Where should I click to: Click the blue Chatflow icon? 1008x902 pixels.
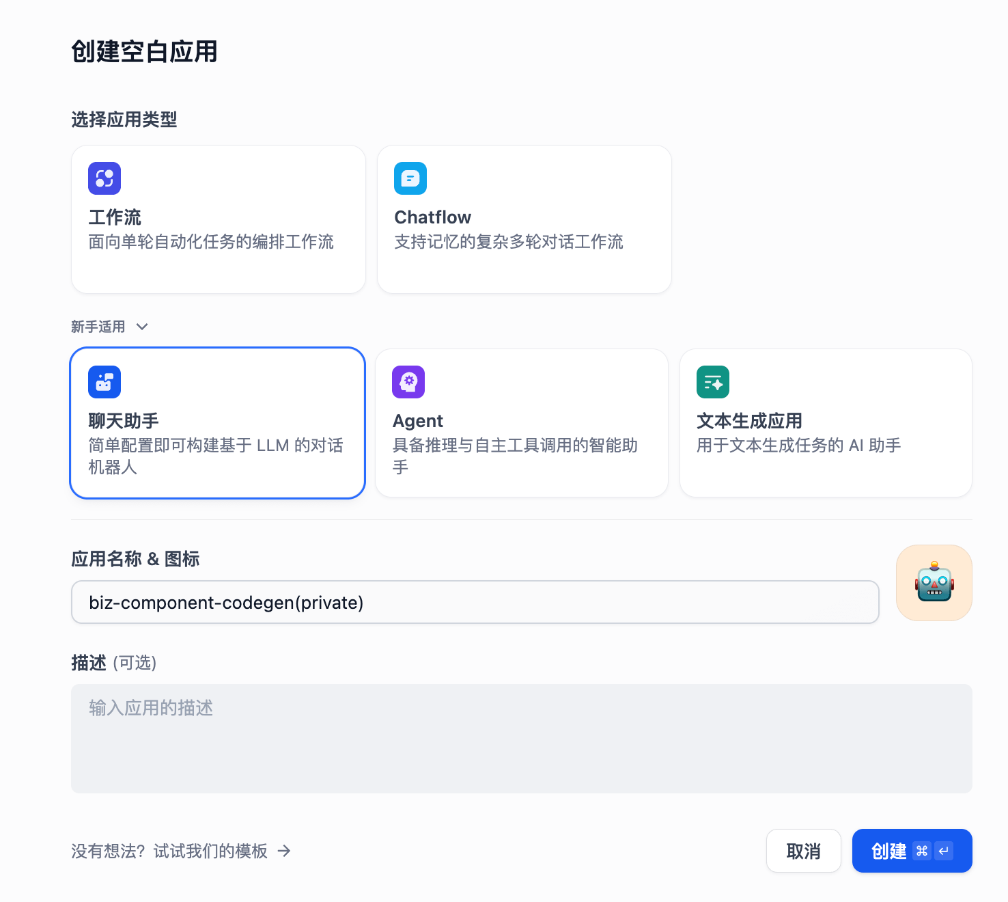point(410,178)
